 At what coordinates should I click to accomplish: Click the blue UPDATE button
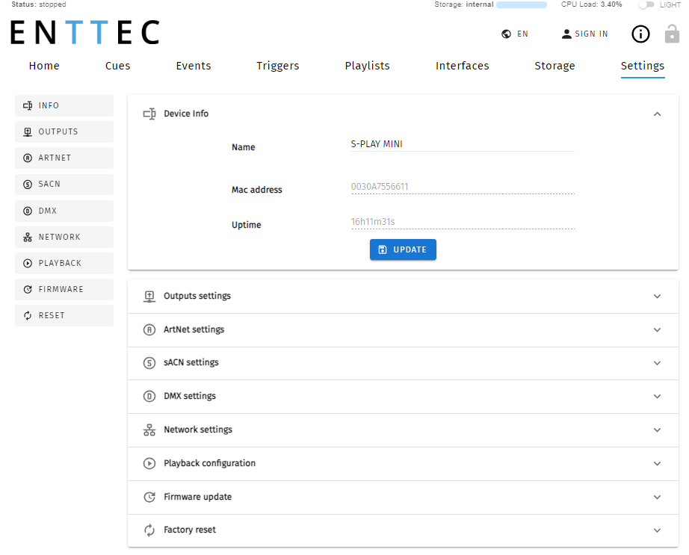tap(403, 249)
